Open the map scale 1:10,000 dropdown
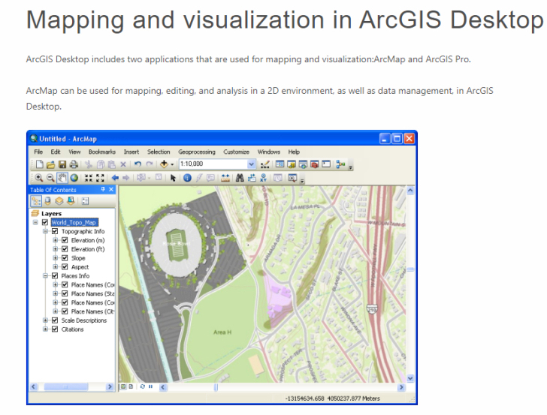 pos(251,164)
